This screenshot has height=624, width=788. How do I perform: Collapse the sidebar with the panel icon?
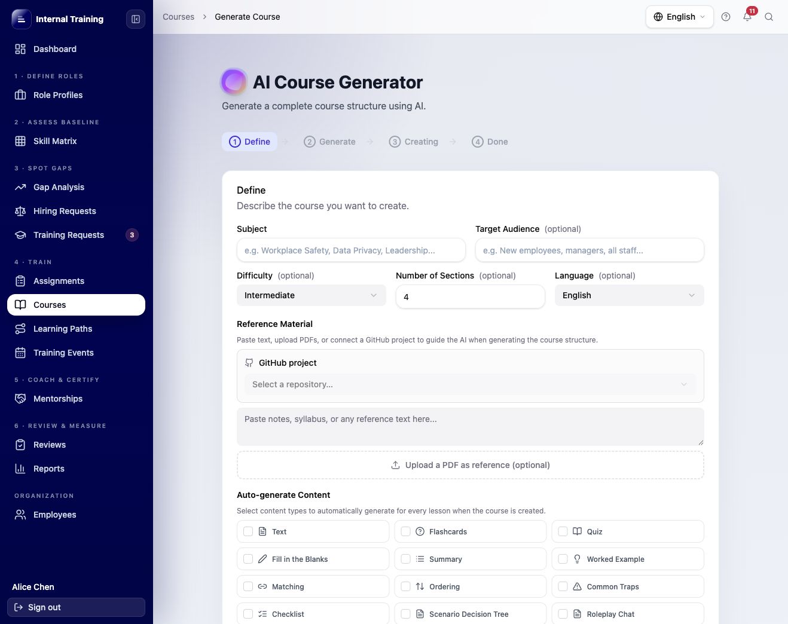[136, 19]
